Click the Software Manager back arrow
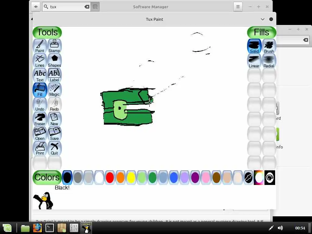 click(x=36, y=7)
